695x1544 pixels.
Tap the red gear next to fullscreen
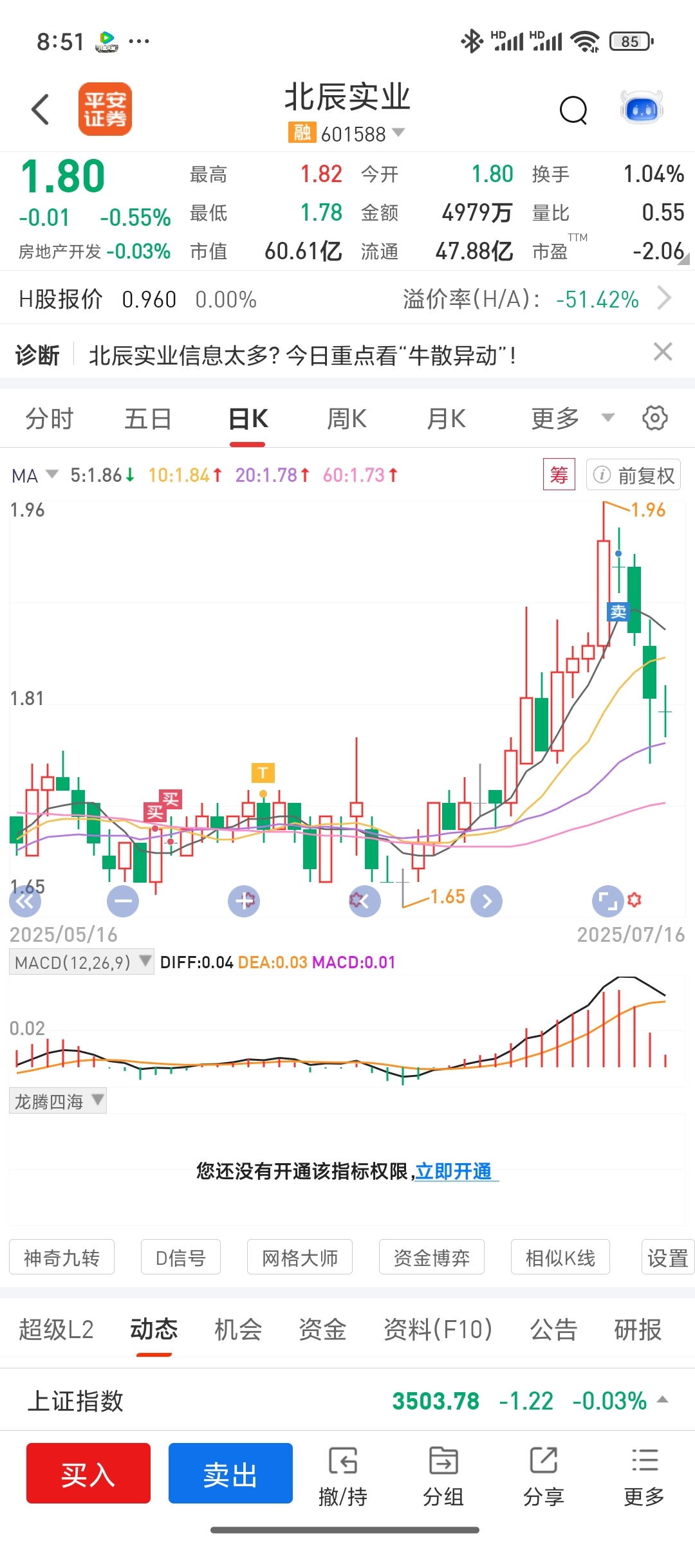[635, 899]
